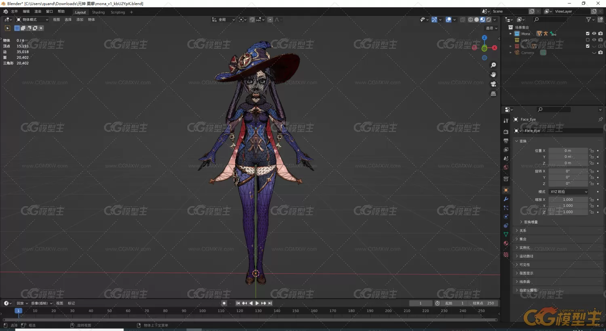Click the new collection icon in outliner

coord(600,19)
